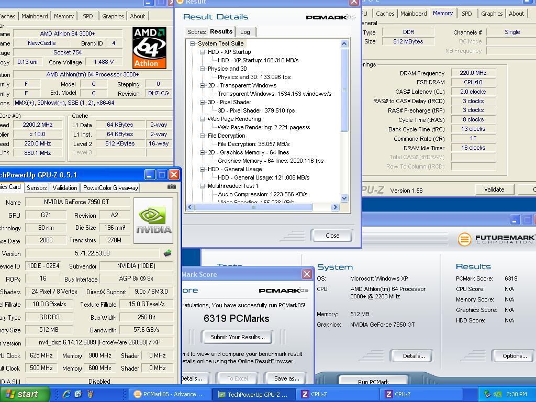This screenshot has height=402, width=536.
Task: Click the green BIOS save chip icon
Action: tap(167, 253)
